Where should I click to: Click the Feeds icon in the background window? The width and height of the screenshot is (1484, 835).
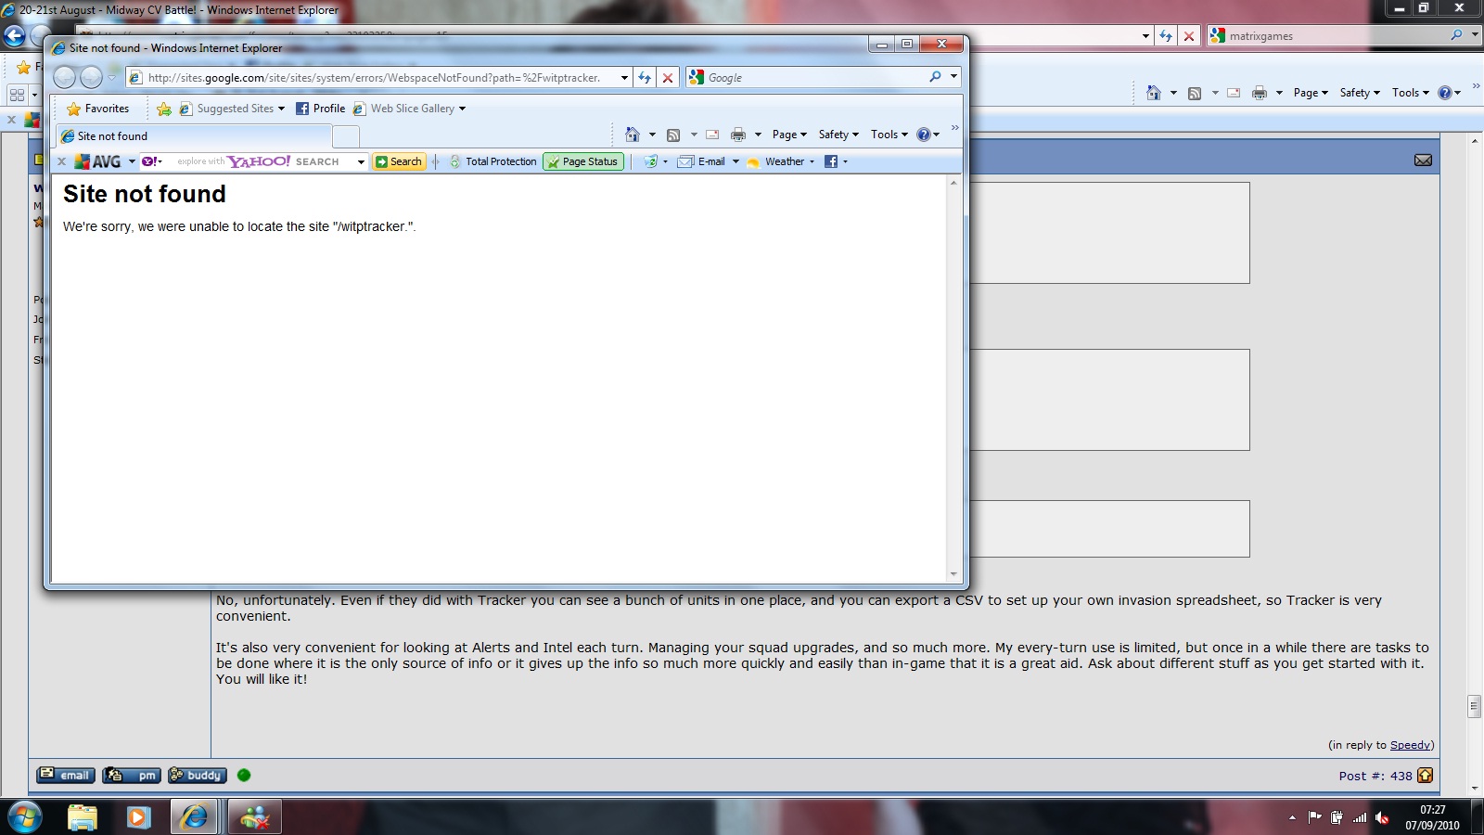pyautogui.click(x=1195, y=93)
